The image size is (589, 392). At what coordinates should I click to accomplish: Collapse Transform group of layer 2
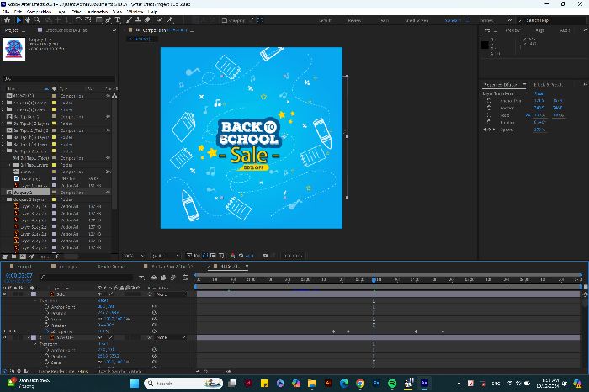click(35, 344)
